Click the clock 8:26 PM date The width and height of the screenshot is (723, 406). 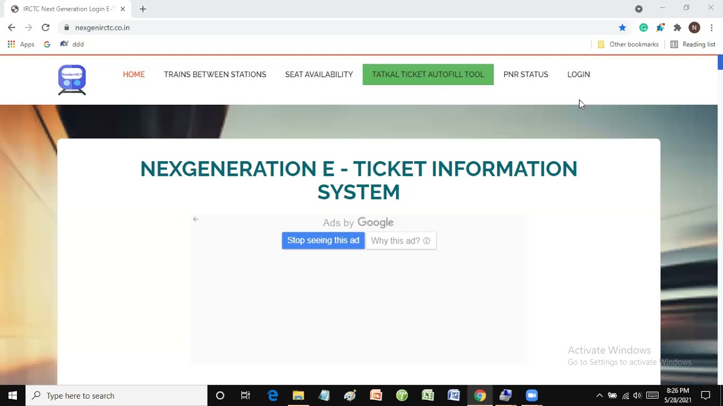coord(678,395)
